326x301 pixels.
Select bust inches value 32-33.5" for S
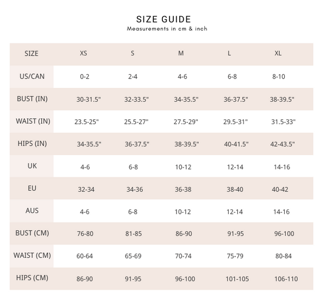click(x=136, y=100)
